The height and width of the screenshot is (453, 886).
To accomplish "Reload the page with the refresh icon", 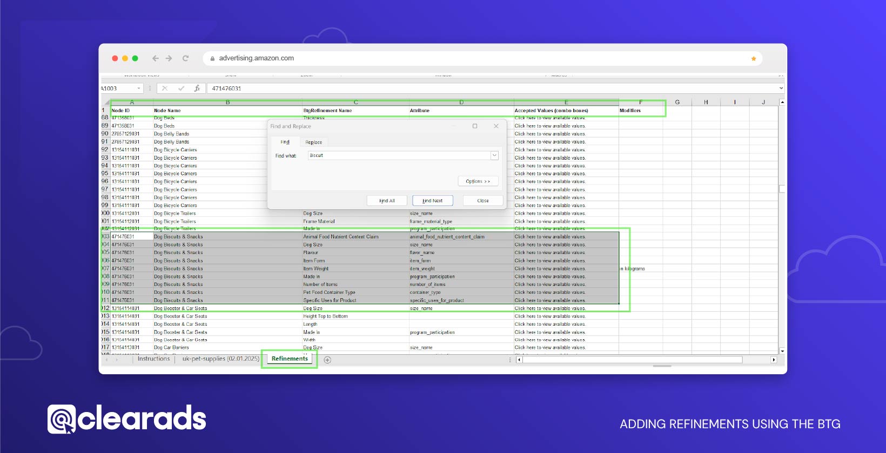I will click(185, 58).
